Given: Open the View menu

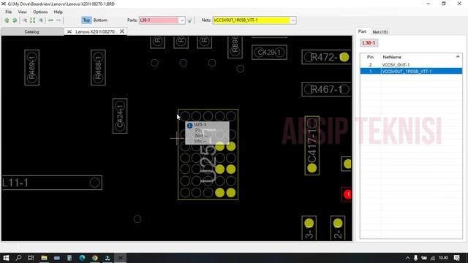Looking at the screenshot, I should [23, 12].
